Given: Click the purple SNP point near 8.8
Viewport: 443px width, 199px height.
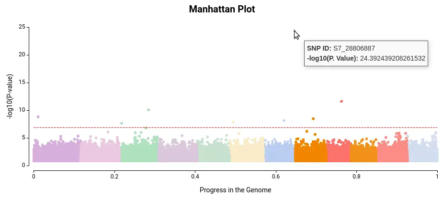Looking at the screenshot, I should (x=38, y=117).
